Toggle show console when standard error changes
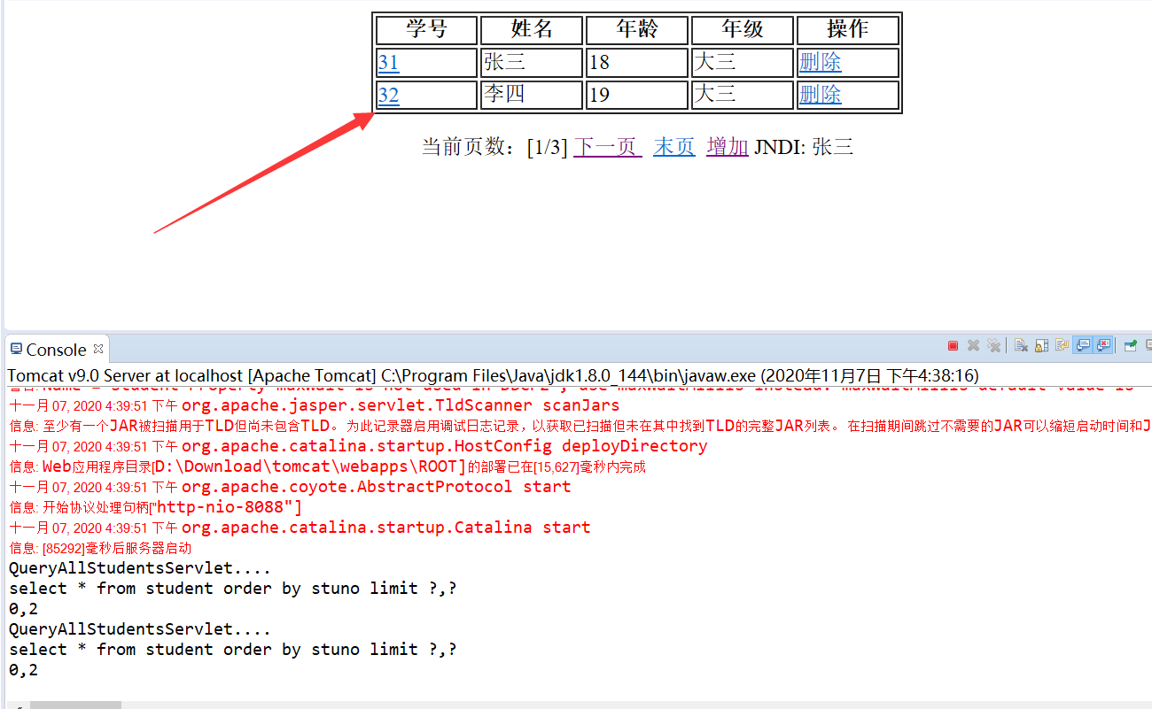 click(1104, 345)
